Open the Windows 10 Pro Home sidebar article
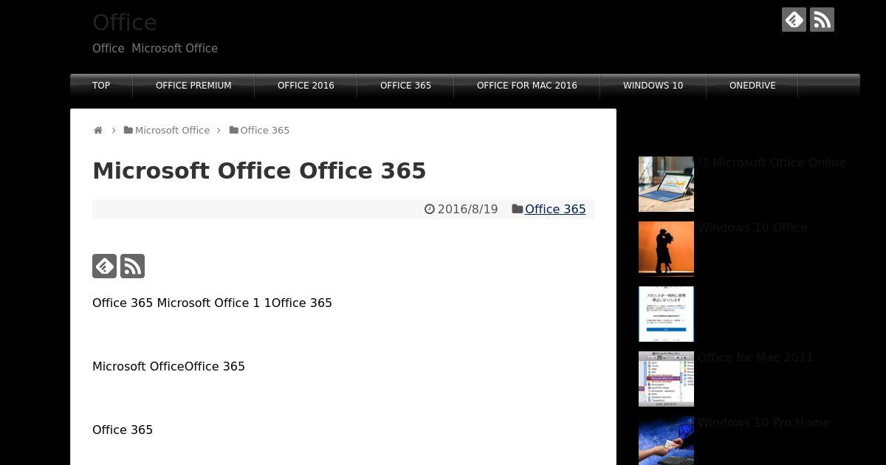This screenshot has width=886, height=465. (763, 422)
